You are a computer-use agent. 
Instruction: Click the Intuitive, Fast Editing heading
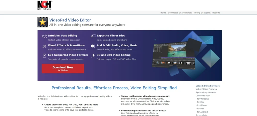(62, 35)
